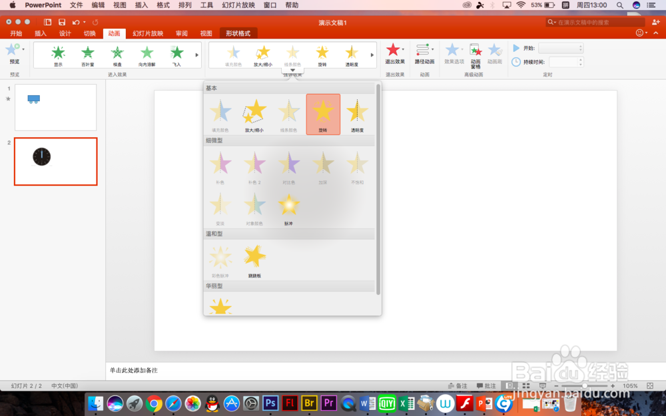
Task: Click the 动画刷 animation painter
Action: pos(495,54)
